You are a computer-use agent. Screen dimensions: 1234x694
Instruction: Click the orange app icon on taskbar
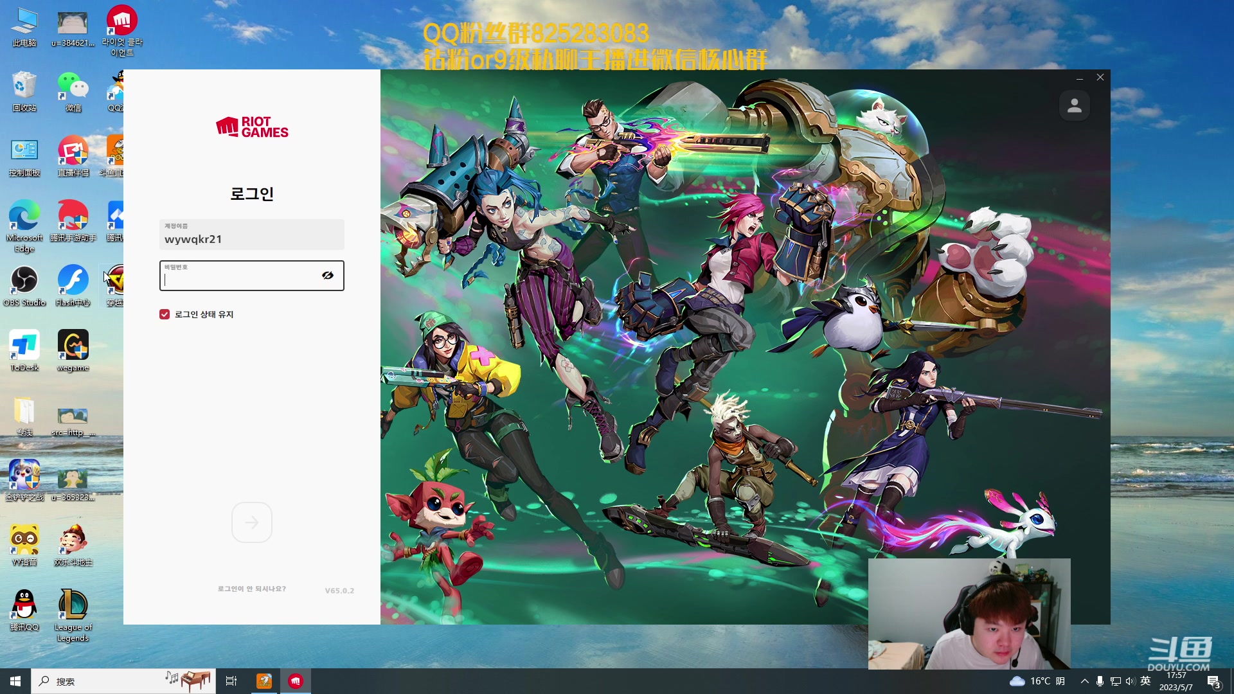264,681
